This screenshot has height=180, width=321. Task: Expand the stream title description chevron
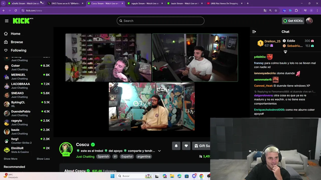159,151
